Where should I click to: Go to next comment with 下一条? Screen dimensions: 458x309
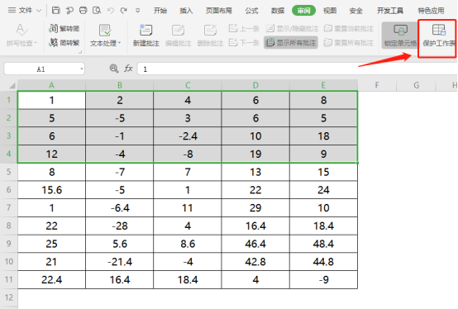(244, 43)
